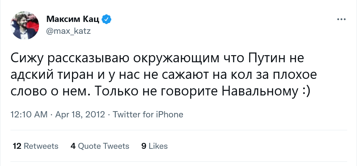Viewport: 357px width, 166px height.
Task: Open Максим Кац's profile picture
Action: (25, 25)
